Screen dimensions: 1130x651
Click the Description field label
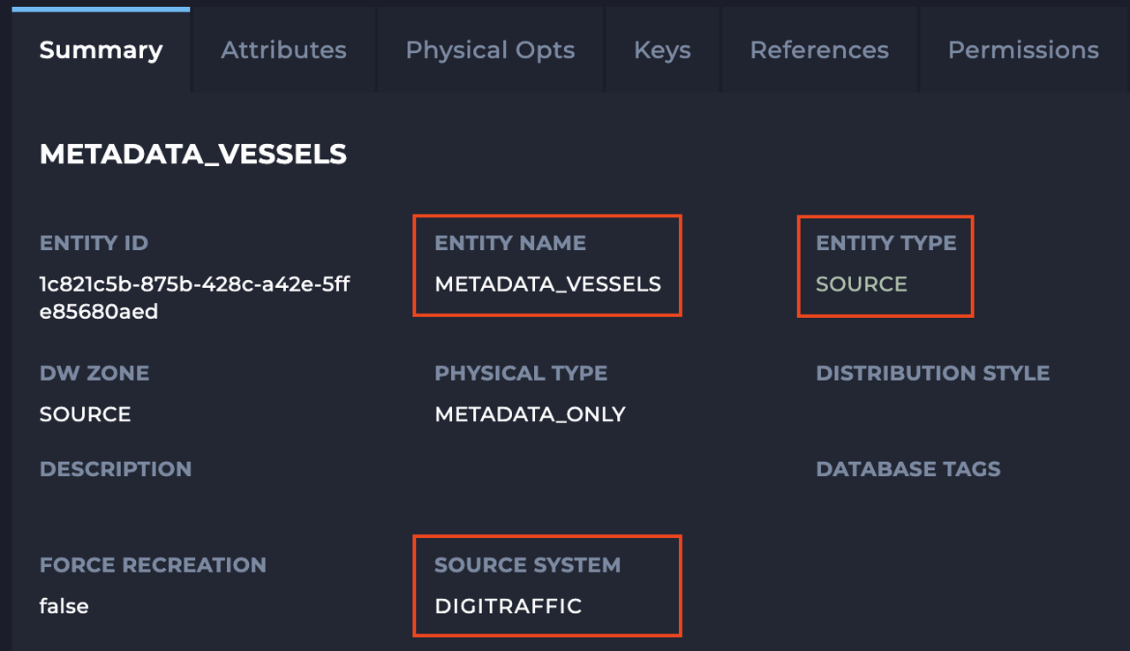point(116,468)
